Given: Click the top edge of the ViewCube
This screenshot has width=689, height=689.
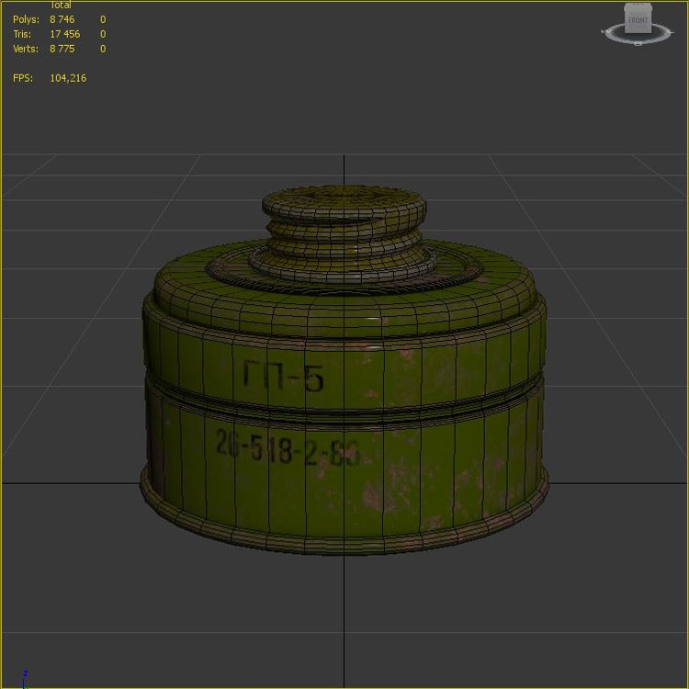Looking at the screenshot, I should (x=637, y=6).
